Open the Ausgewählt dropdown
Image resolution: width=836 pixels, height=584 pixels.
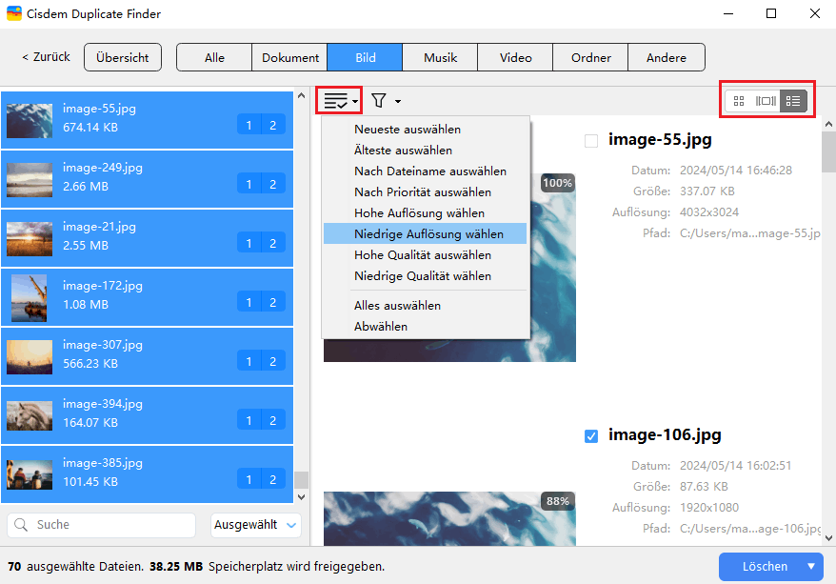(255, 525)
